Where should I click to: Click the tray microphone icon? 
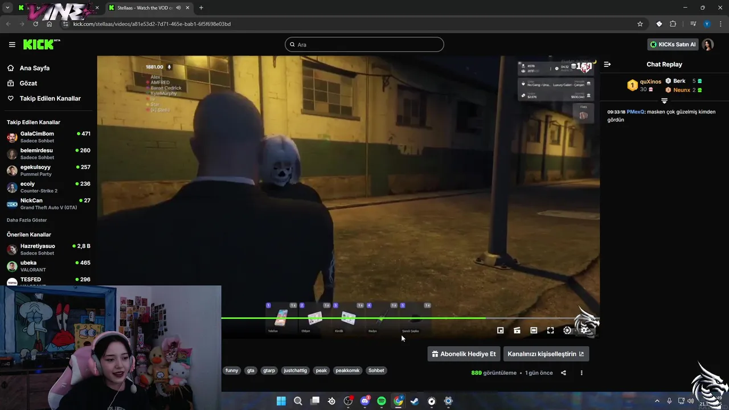point(669,401)
